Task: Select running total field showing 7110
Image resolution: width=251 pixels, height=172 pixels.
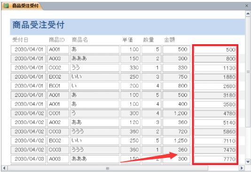Action: pyautogui.click(x=215, y=141)
